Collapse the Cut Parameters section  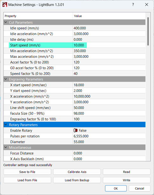[x=6, y=22]
